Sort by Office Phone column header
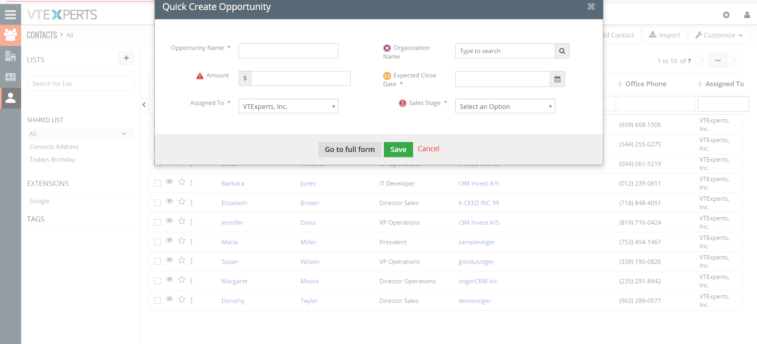This screenshot has width=757, height=344. 646,84
